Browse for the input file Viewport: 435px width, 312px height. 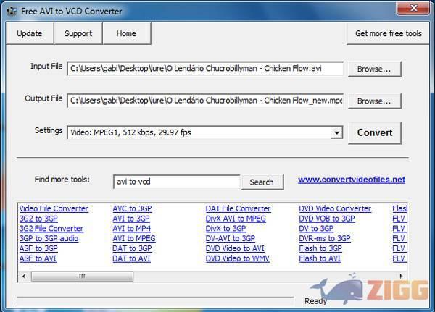(x=374, y=69)
